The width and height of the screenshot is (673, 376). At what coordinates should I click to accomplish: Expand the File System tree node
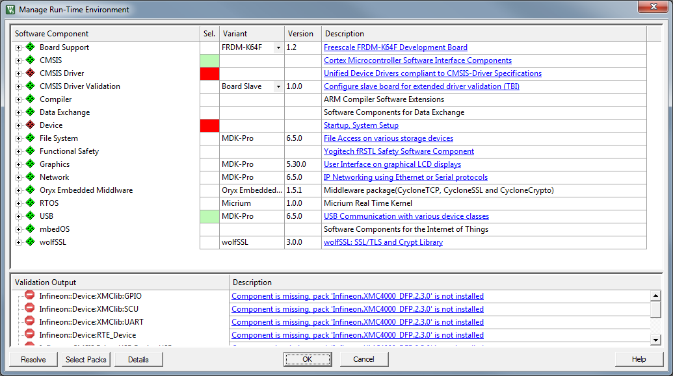pyautogui.click(x=19, y=138)
